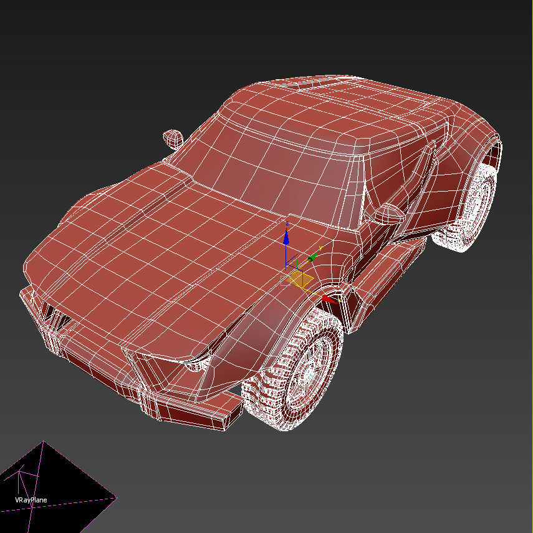Select the right side mirror near the door

click(389, 213)
